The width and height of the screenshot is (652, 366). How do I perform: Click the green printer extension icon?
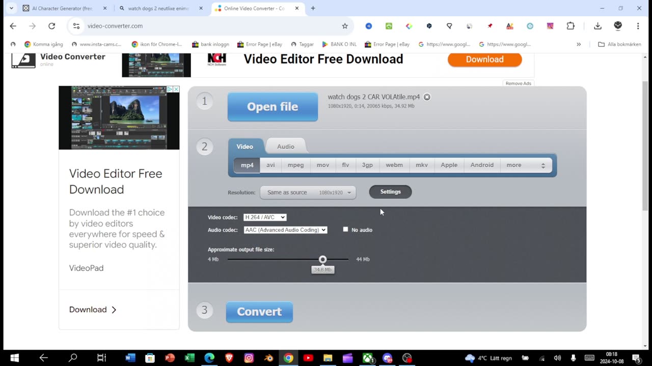[x=389, y=26]
